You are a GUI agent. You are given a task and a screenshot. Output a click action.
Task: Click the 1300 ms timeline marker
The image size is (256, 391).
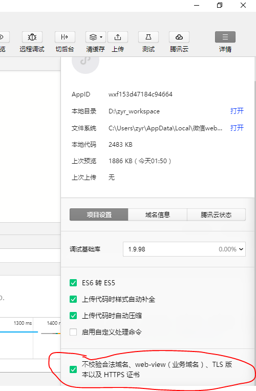click(x=23, y=323)
